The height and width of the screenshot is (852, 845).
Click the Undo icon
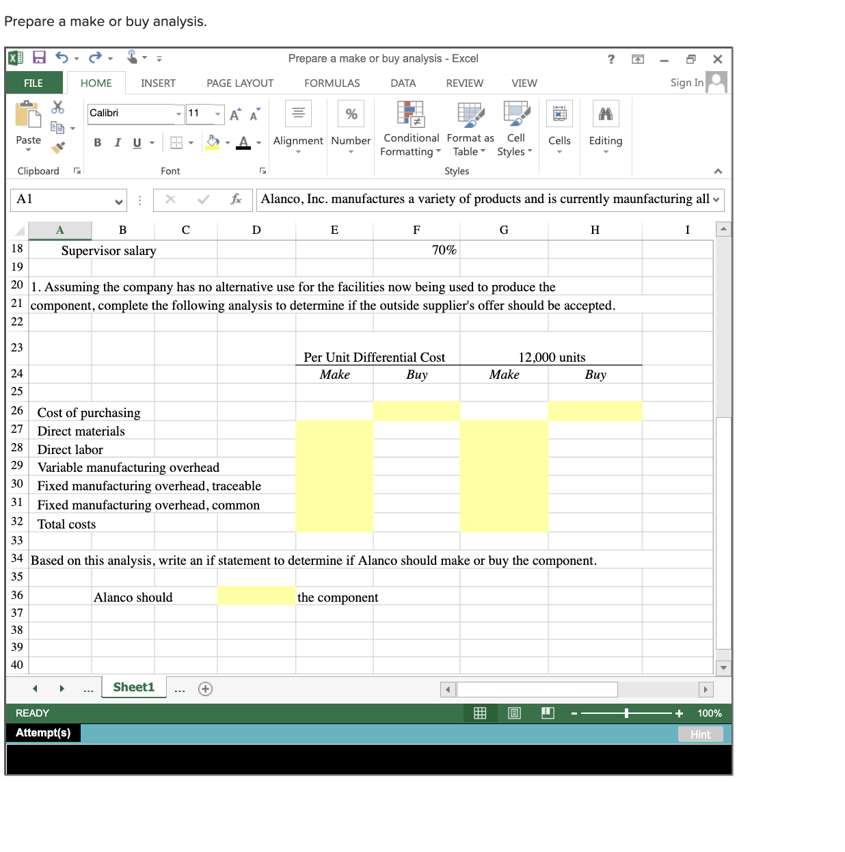coord(61,58)
